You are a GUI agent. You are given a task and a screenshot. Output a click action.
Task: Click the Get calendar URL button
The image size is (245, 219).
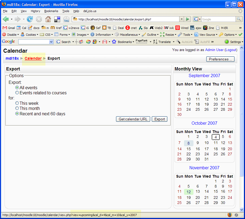point(133,119)
